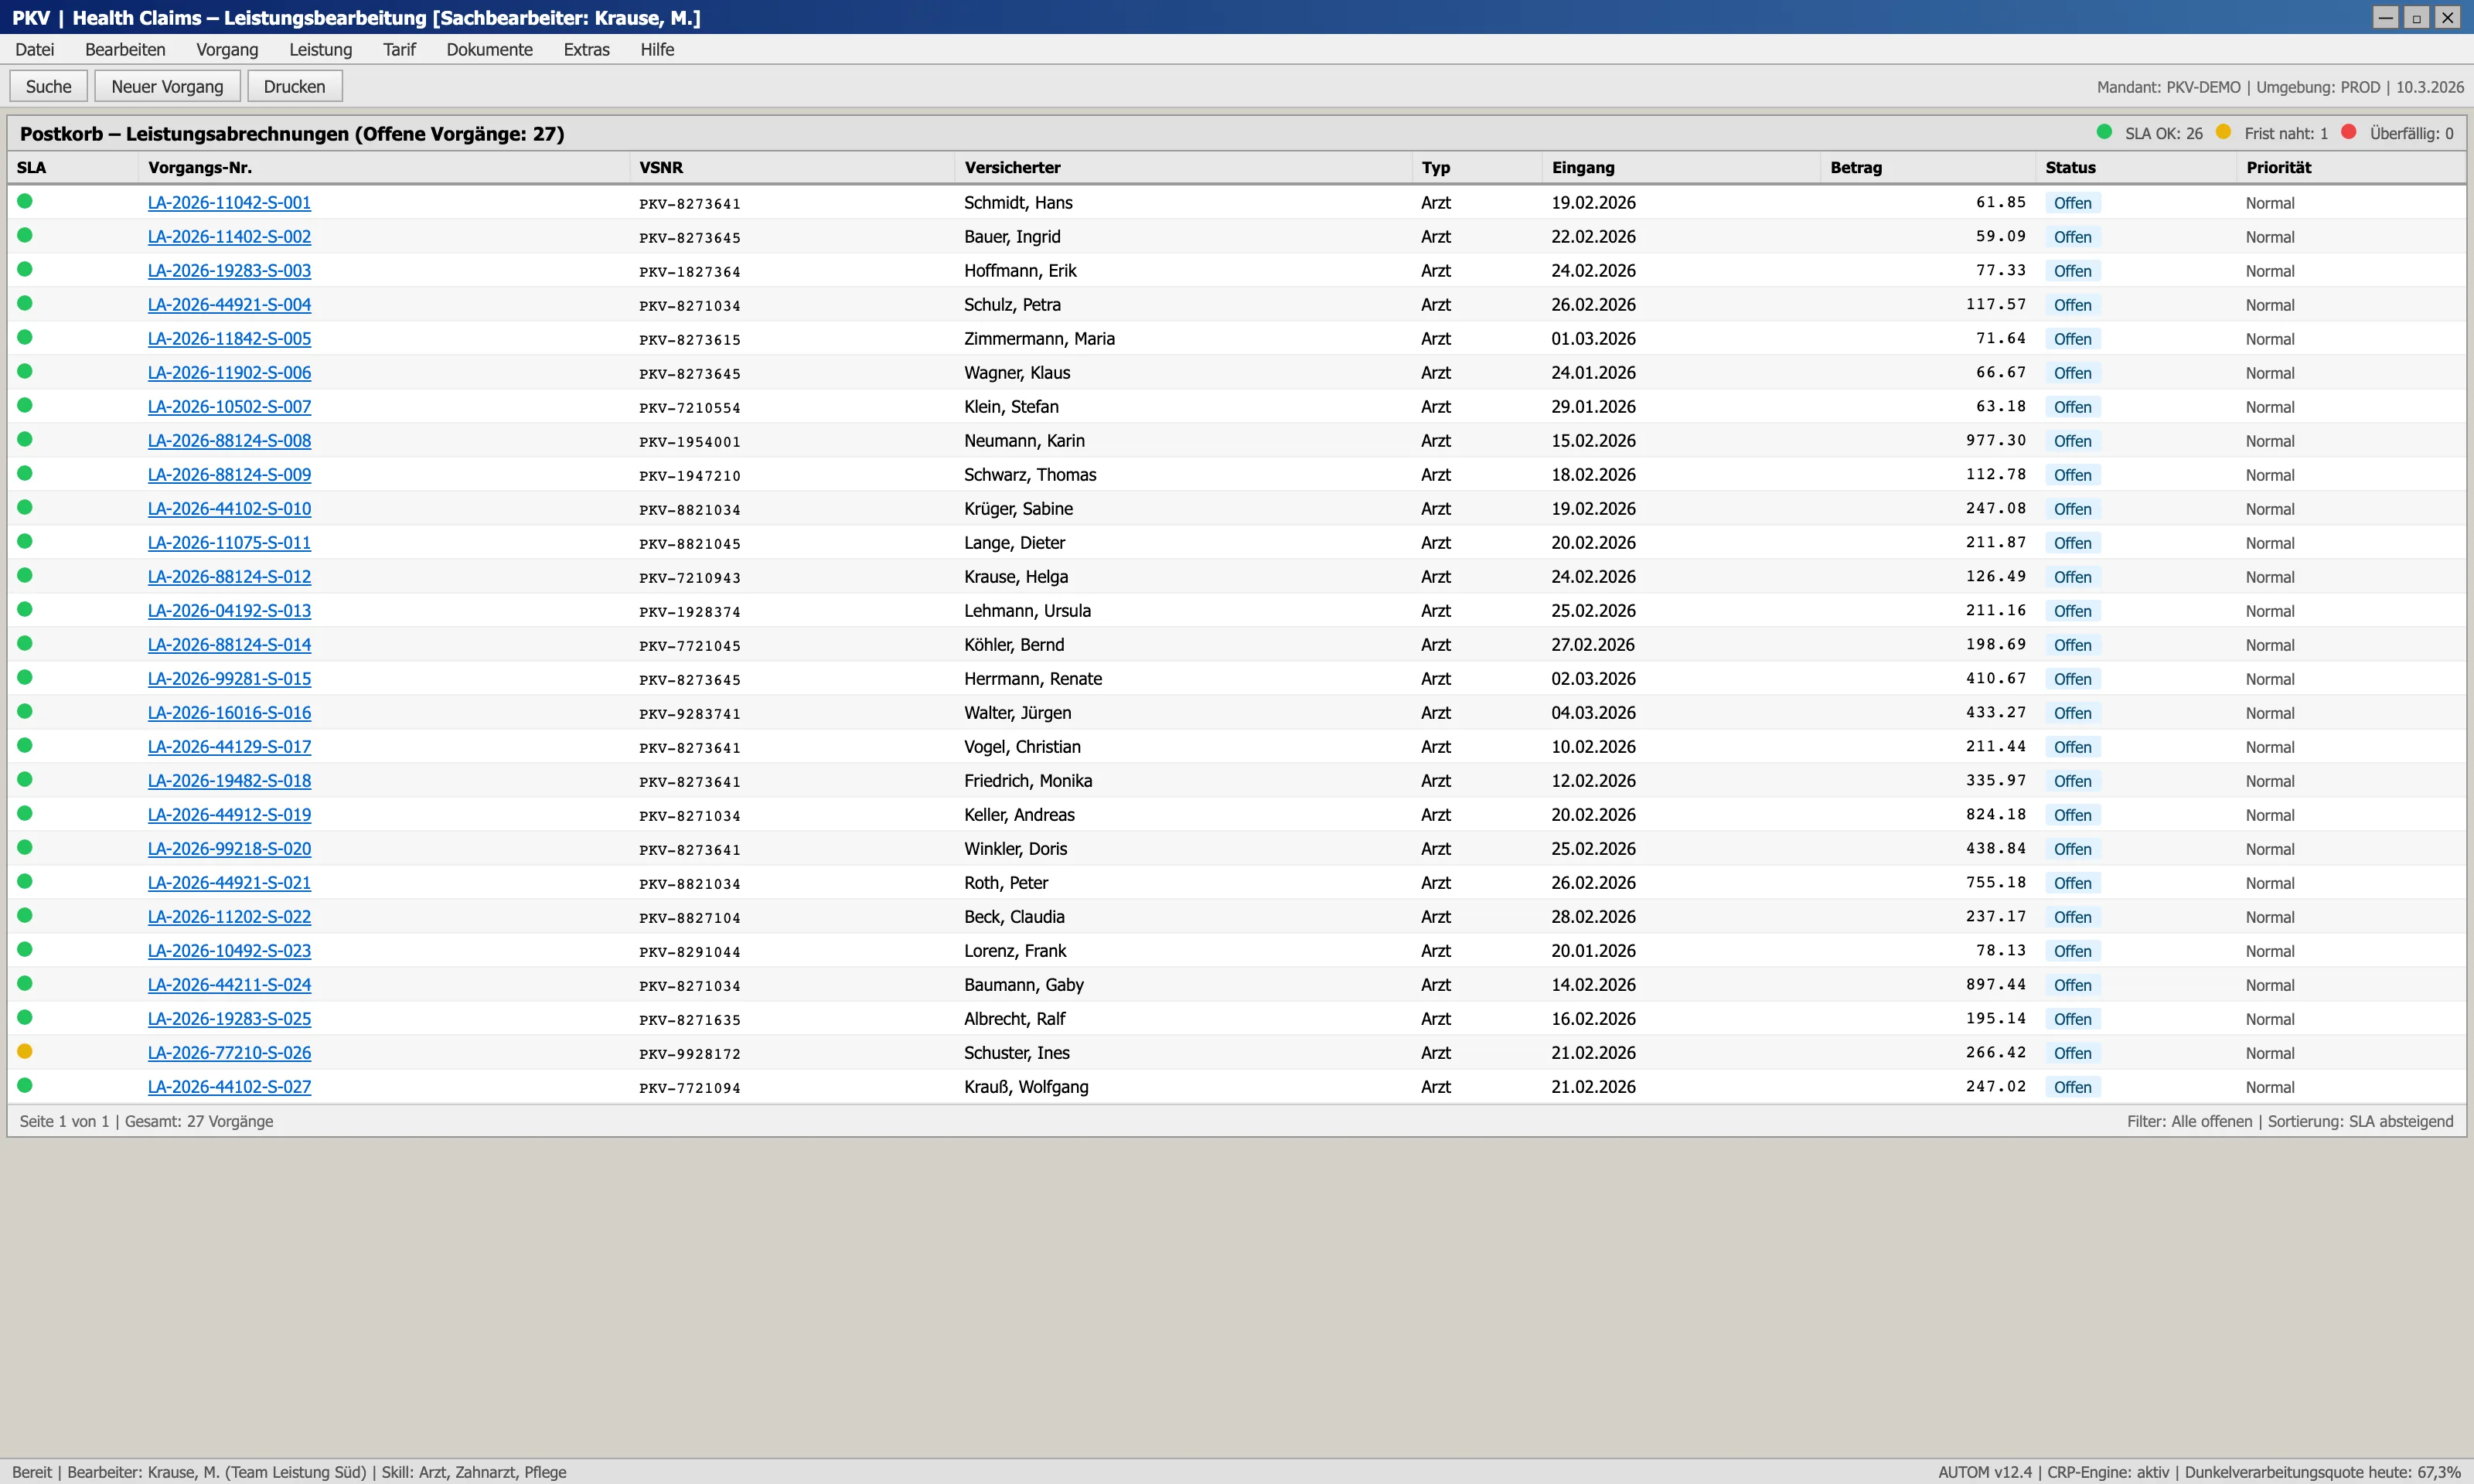This screenshot has height=1484, width=2474.
Task: Click the Drucken toolbar button
Action: tap(294, 86)
